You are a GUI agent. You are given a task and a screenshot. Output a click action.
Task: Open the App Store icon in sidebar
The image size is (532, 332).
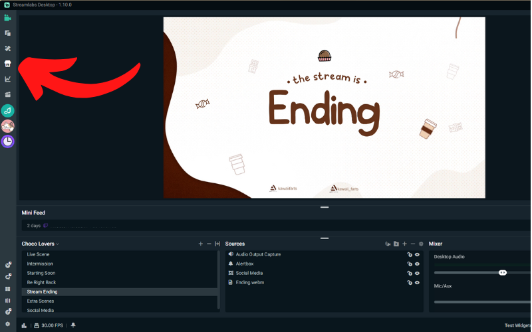8,64
